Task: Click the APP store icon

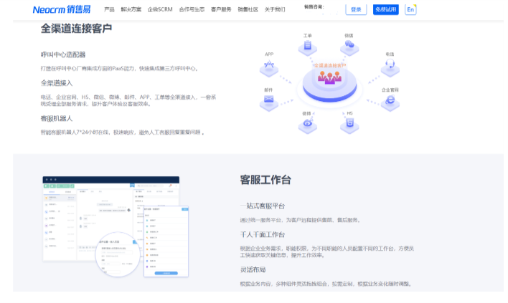Action: [x=269, y=65]
